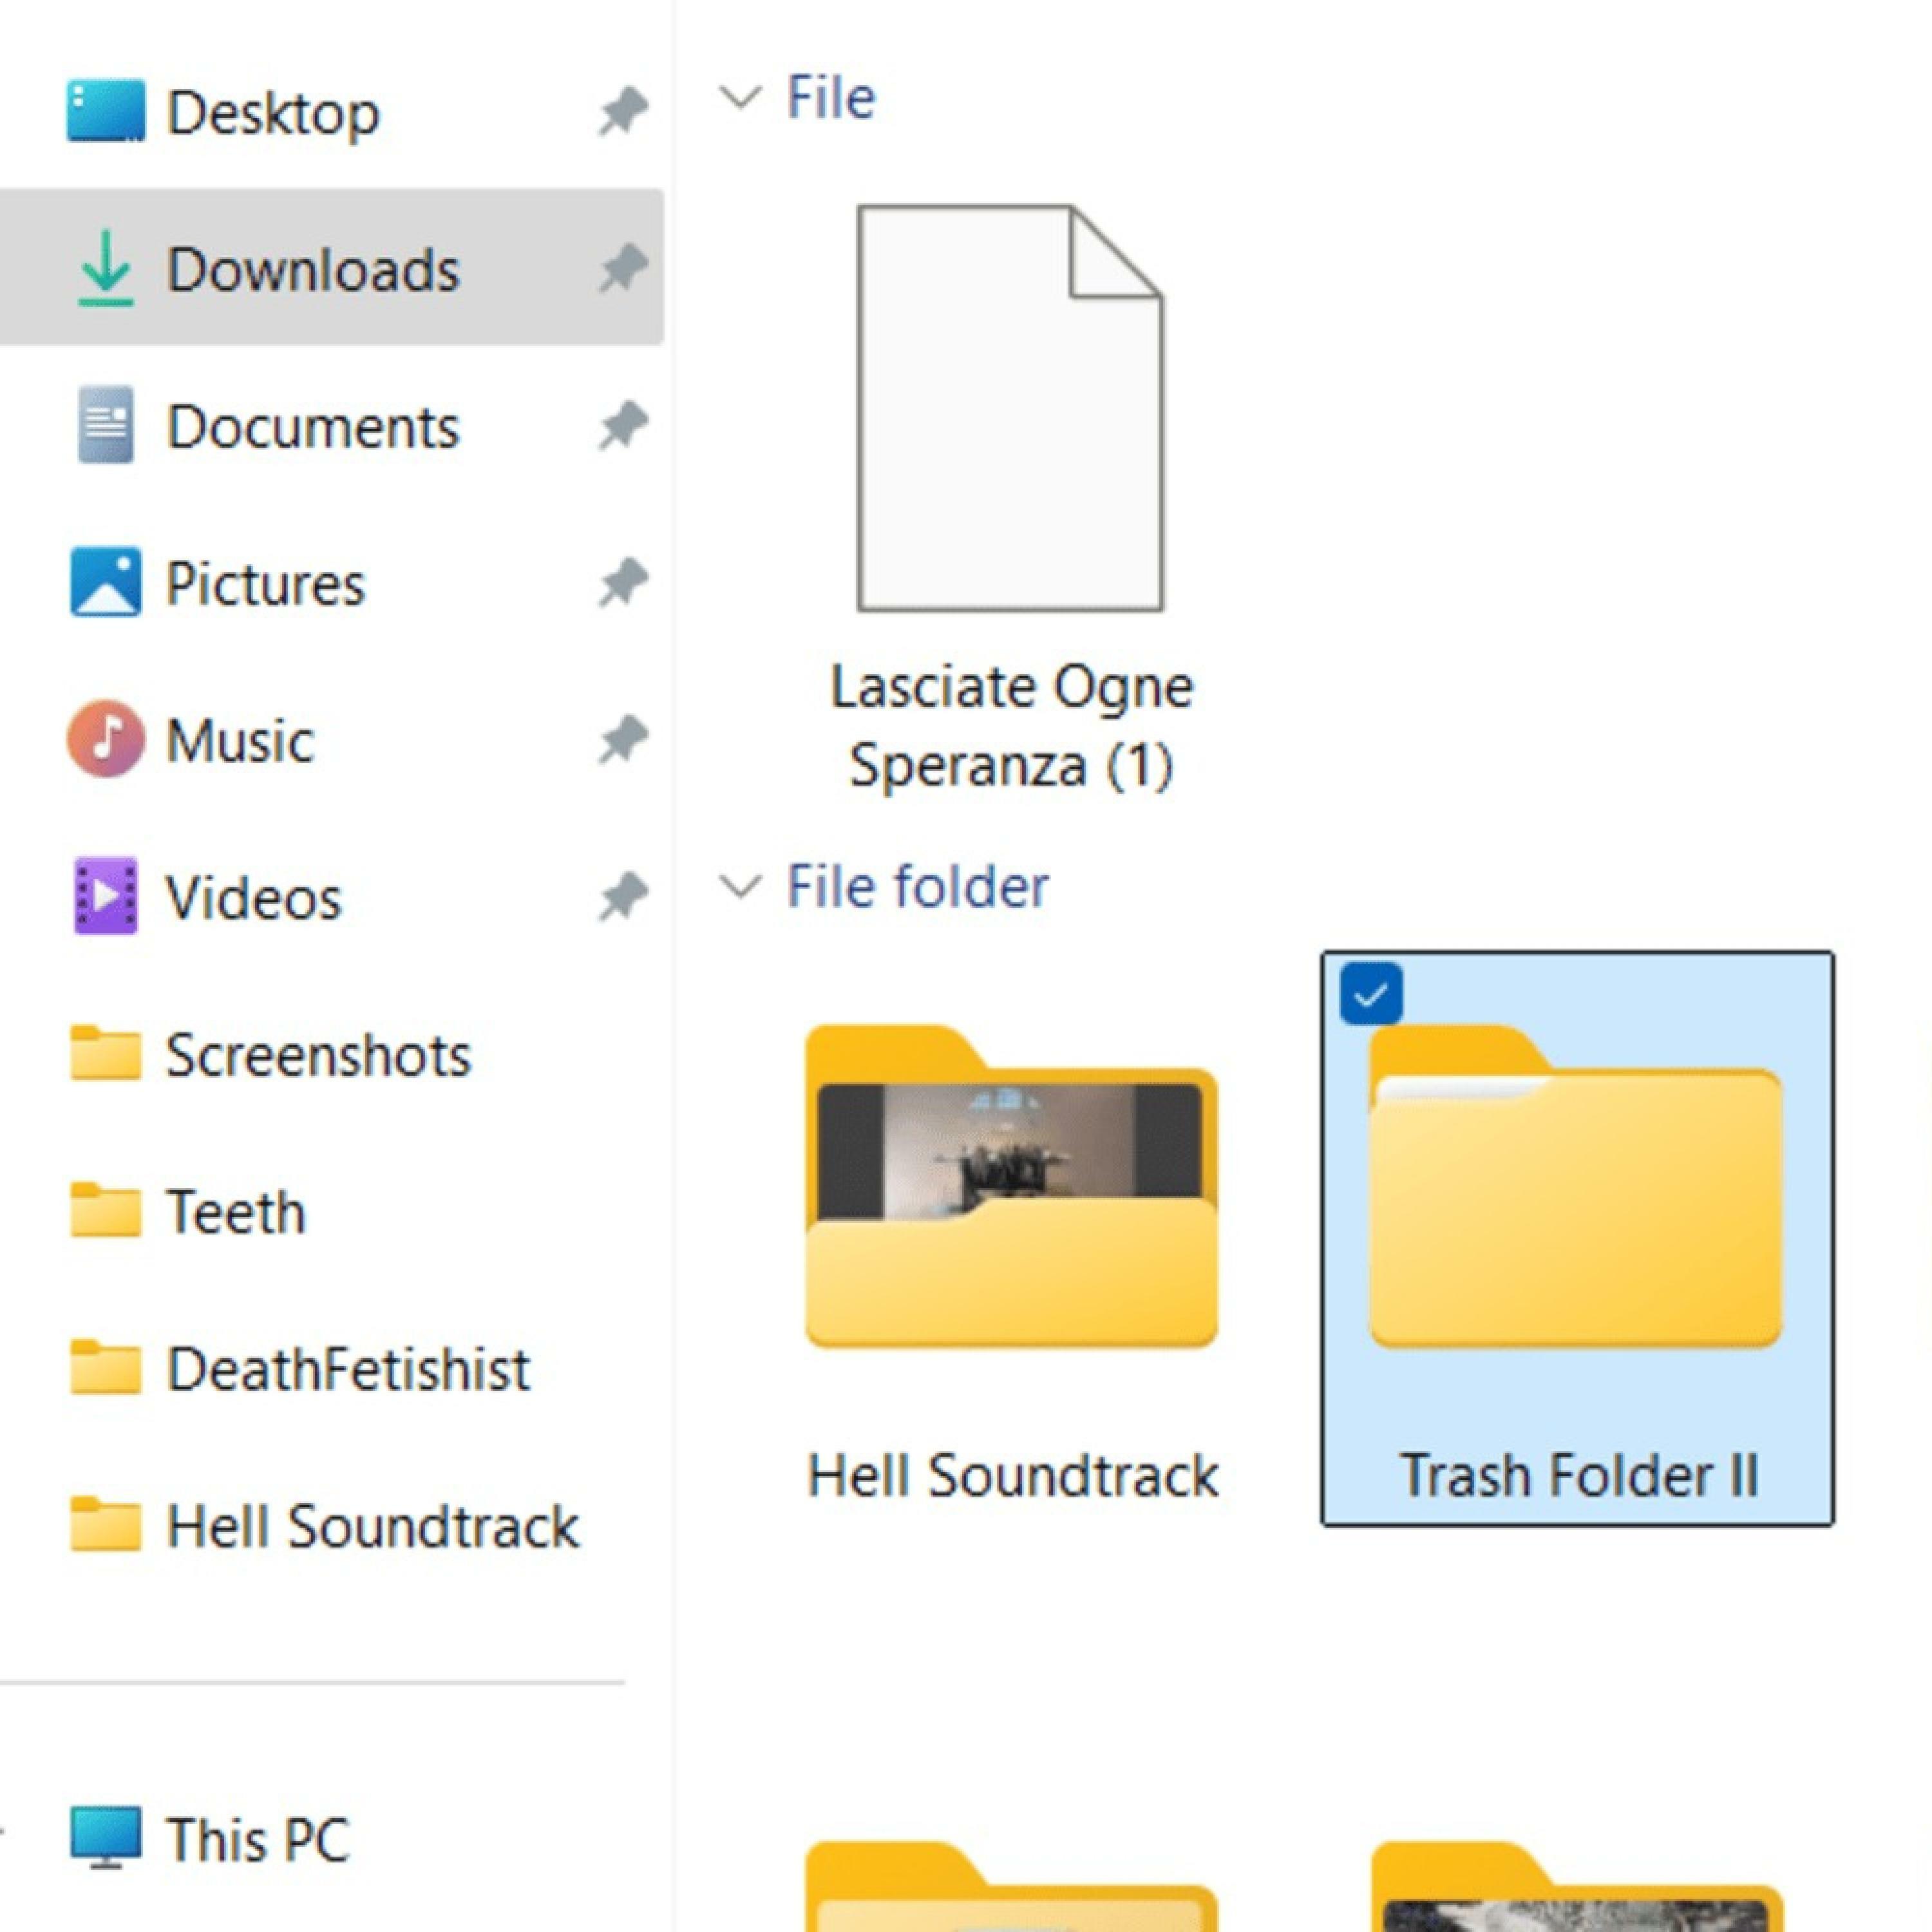Select Screenshots in navigation pane
Viewport: 1932px width, 1932px height.
(x=317, y=1055)
